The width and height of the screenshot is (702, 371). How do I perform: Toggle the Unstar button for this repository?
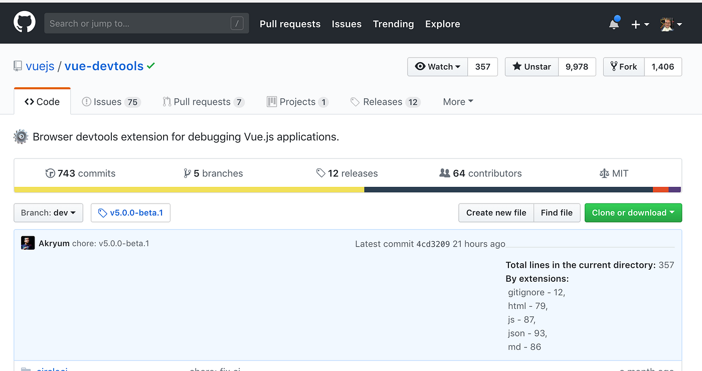pyautogui.click(x=531, y=66)
